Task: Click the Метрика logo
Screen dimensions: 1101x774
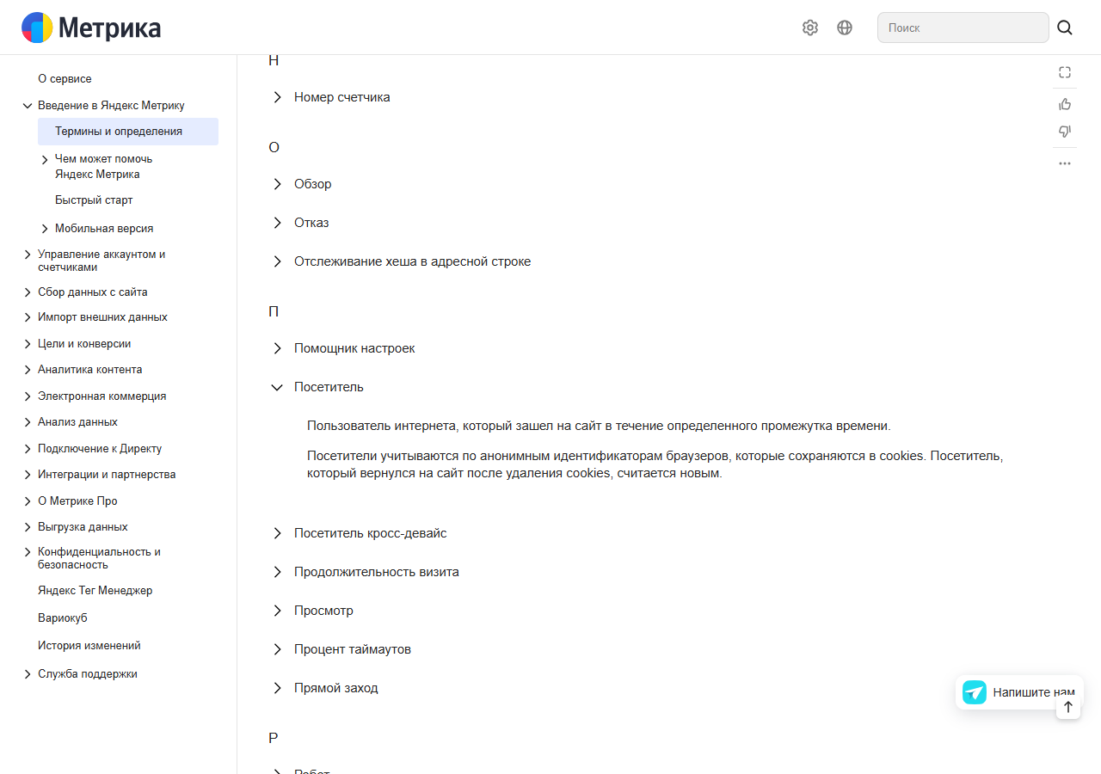Action: (91, 28)
